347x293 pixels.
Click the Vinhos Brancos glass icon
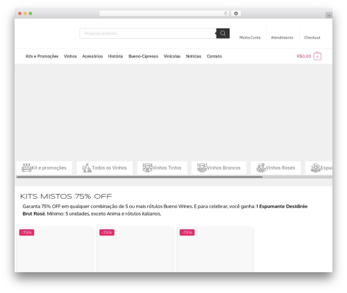pos(202,168)
